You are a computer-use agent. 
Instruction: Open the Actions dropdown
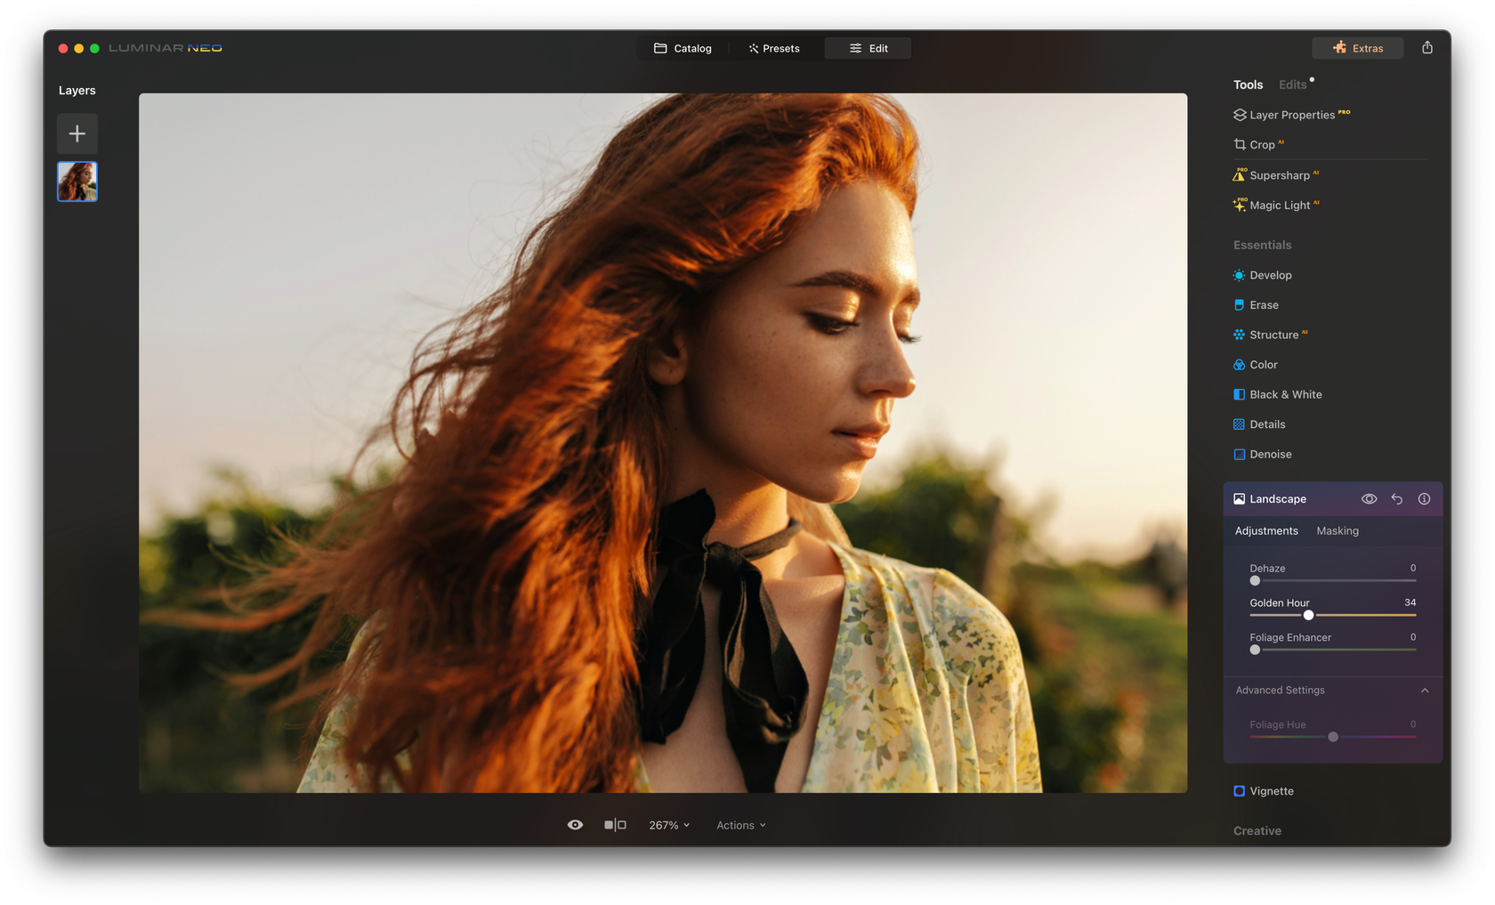(x=739, y=825)
